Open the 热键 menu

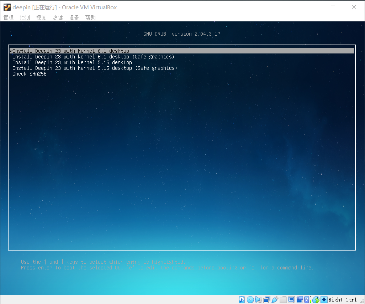pyautogui.click(x=58, y=17)
